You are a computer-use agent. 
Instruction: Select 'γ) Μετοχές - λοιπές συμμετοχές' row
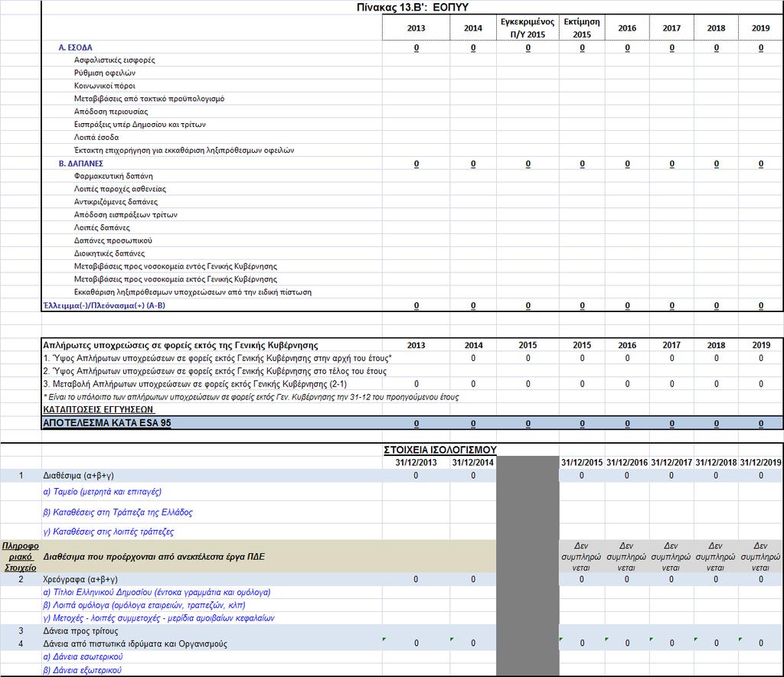[159, 618]
